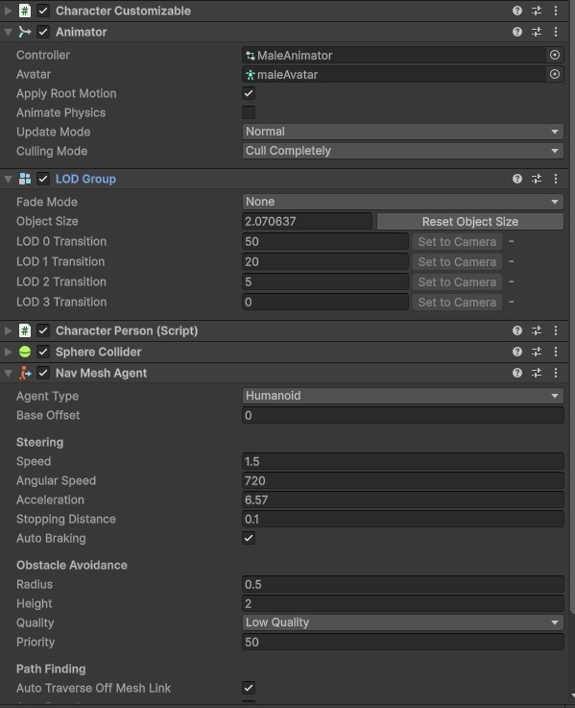Open help for Animator component
Screen dimensions: 575x708
[517, 32]
